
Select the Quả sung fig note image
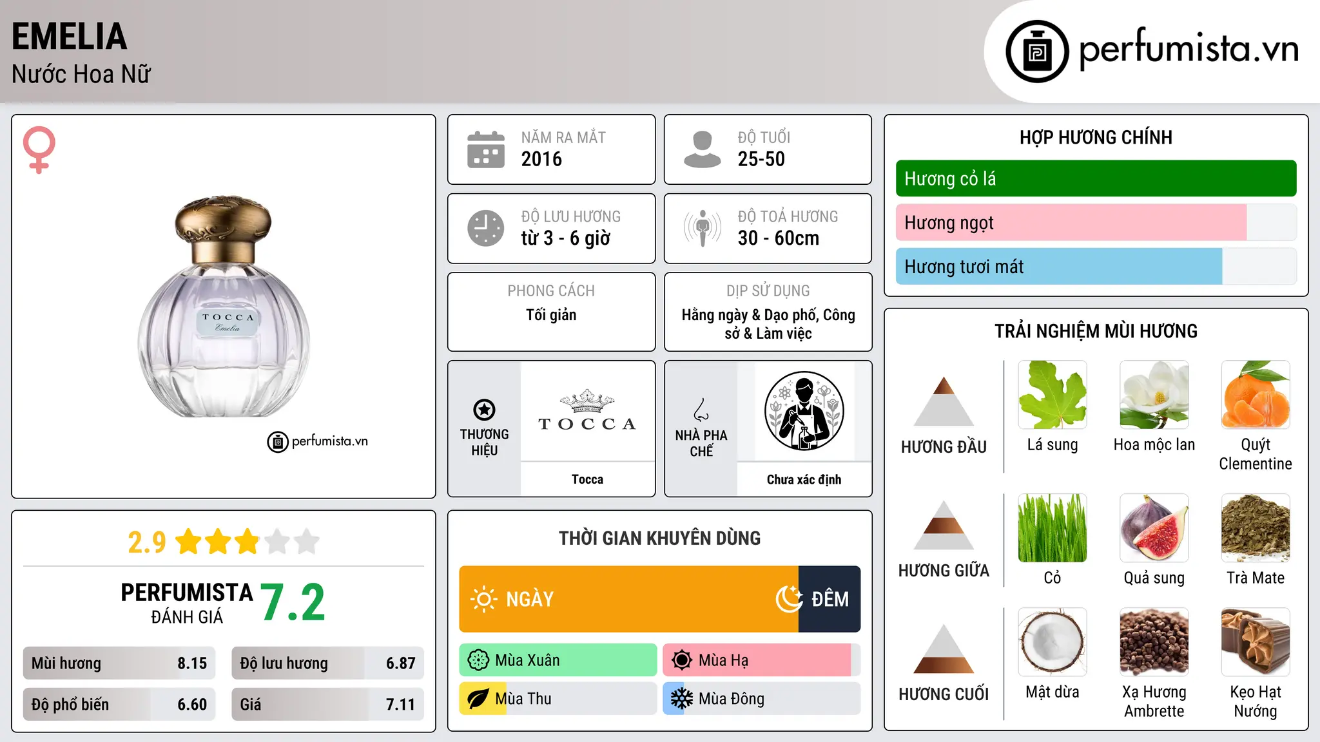(x=1154, y=528)
